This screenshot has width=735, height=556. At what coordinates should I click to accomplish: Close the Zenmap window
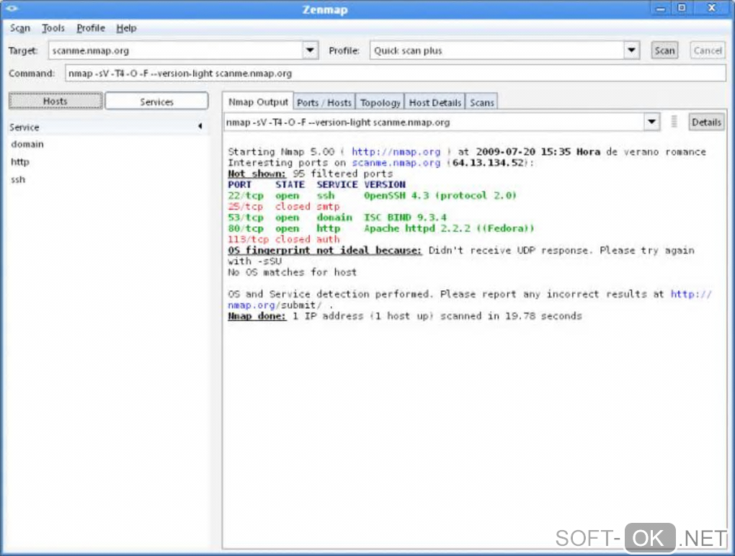[711, 8]
